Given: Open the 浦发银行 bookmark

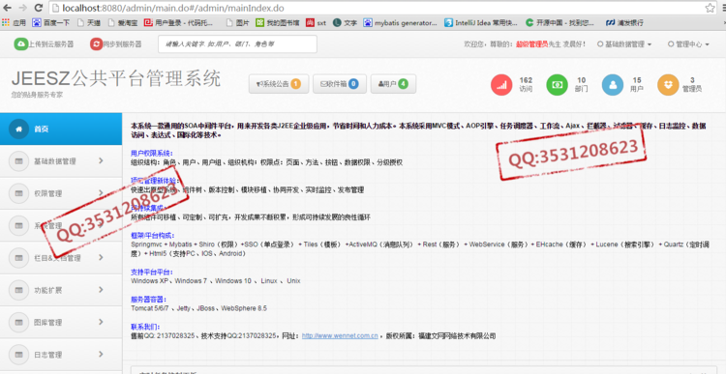Looking at the screenshot, I should (x=624, y=22).
